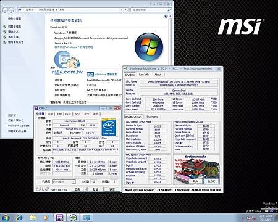This screenshot has height=222, width=278.
Task: Go forward in the System control panel window
Action: [x=11, y=10]
